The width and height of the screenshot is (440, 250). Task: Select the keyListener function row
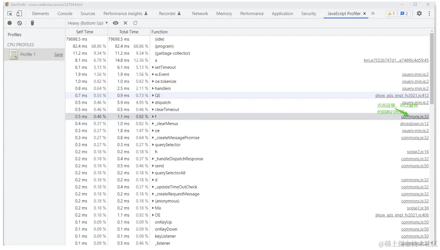point(247,236)
